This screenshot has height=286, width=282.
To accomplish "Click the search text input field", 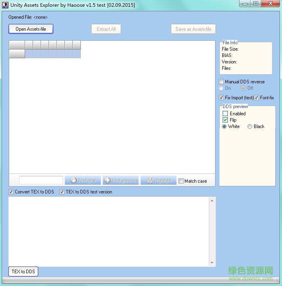I will 41,180.
